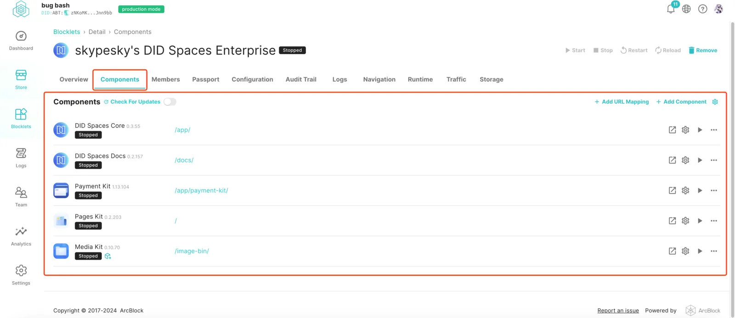This screenshot has height=318, width=735.
Task: Toggle the Check For Updates switch
Action: (170, 102)
